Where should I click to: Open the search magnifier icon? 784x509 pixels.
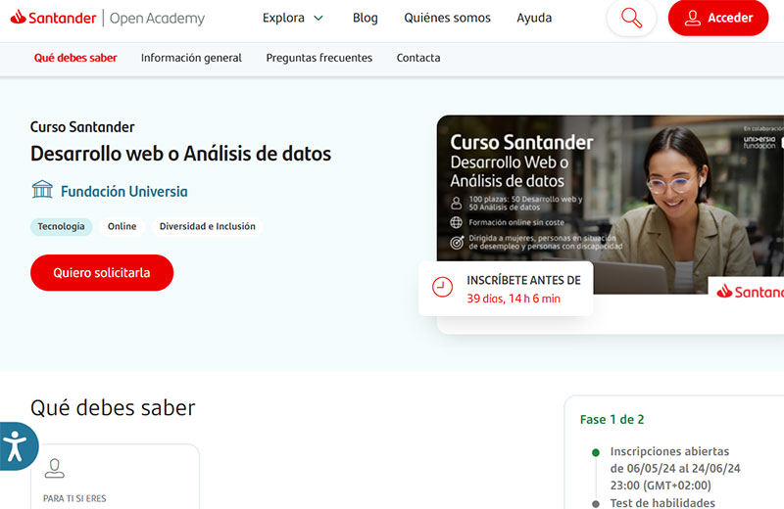631,18
